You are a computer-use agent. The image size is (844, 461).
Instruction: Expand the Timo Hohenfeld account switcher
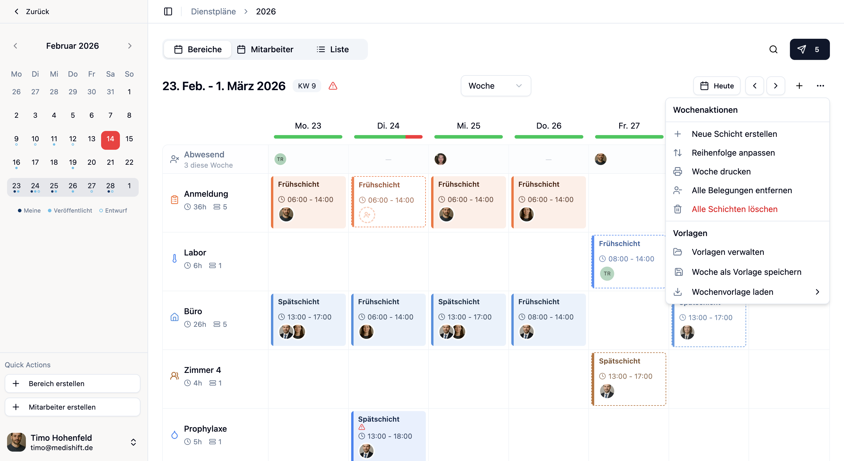pyautogui.click(x=133, y=442)
